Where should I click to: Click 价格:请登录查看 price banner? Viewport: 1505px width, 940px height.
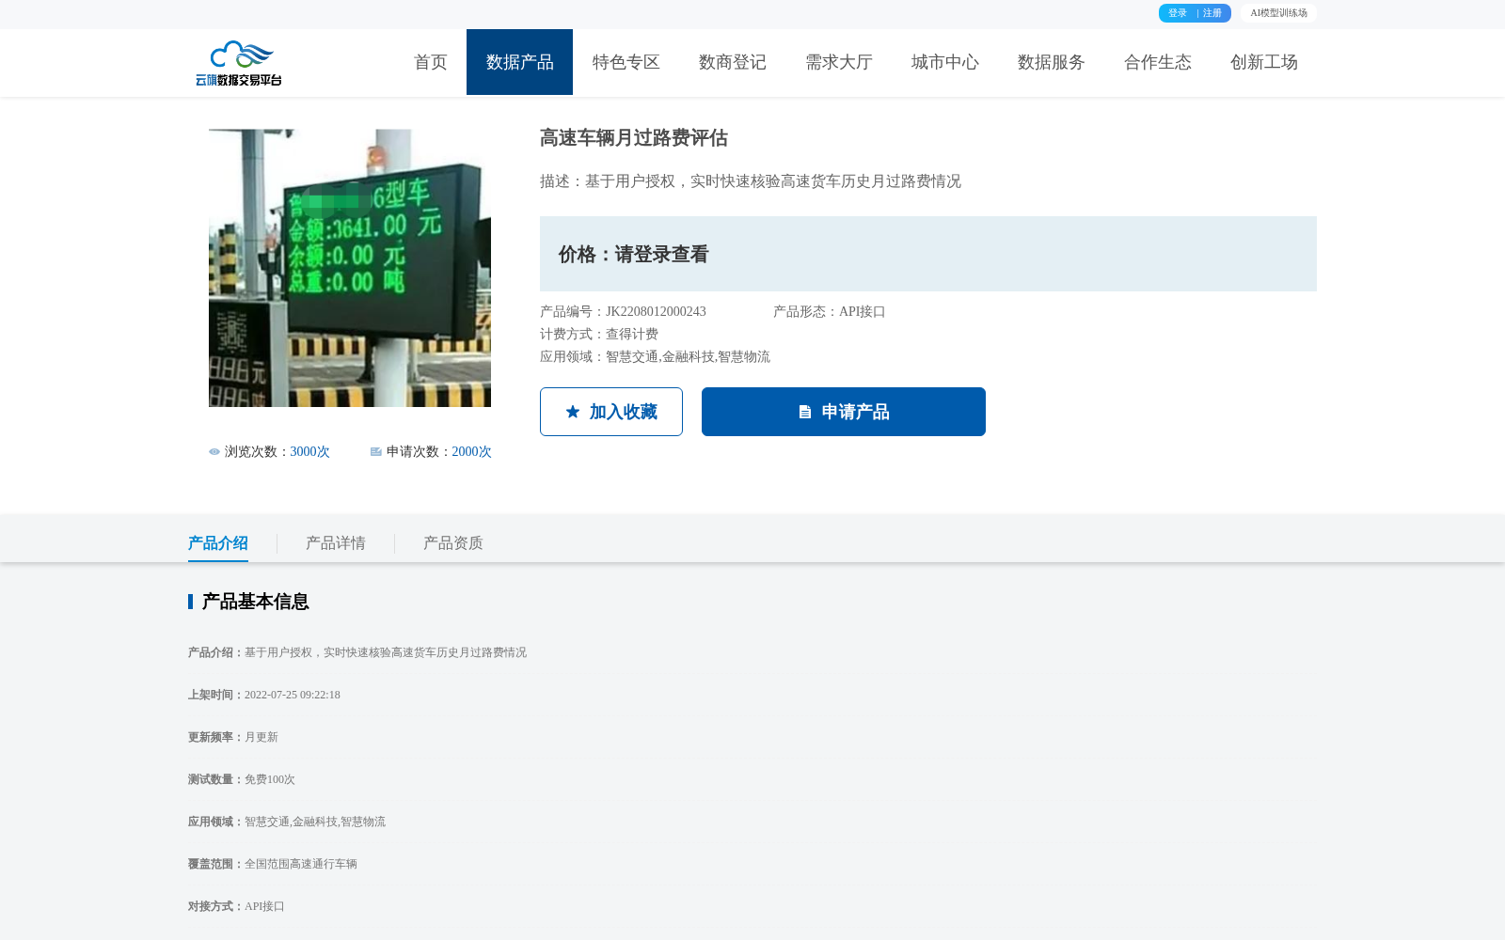click(x=928, y=254)
